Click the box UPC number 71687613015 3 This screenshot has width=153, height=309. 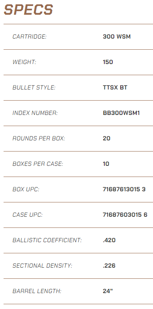124,189
